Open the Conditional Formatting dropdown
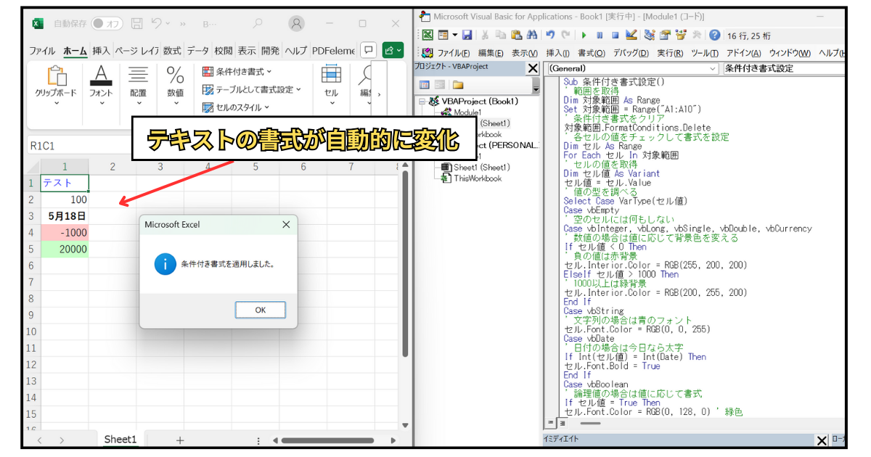The image size is (871, 457). [x=237, y=71]
